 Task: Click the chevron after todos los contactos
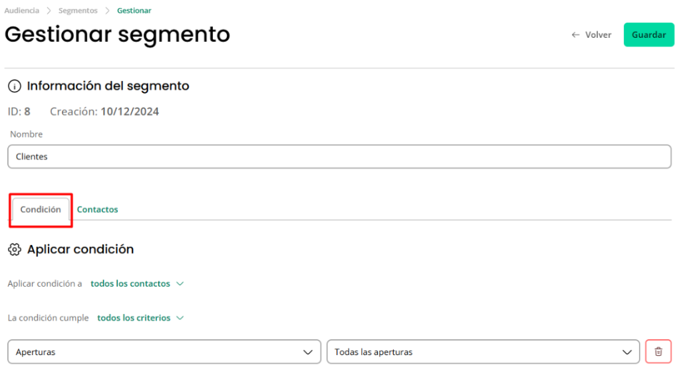[x=180, y=284]
